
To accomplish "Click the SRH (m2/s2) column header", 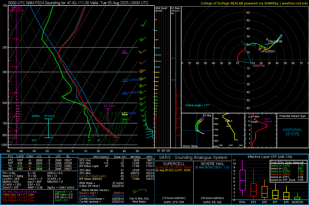I will [101, 157].
